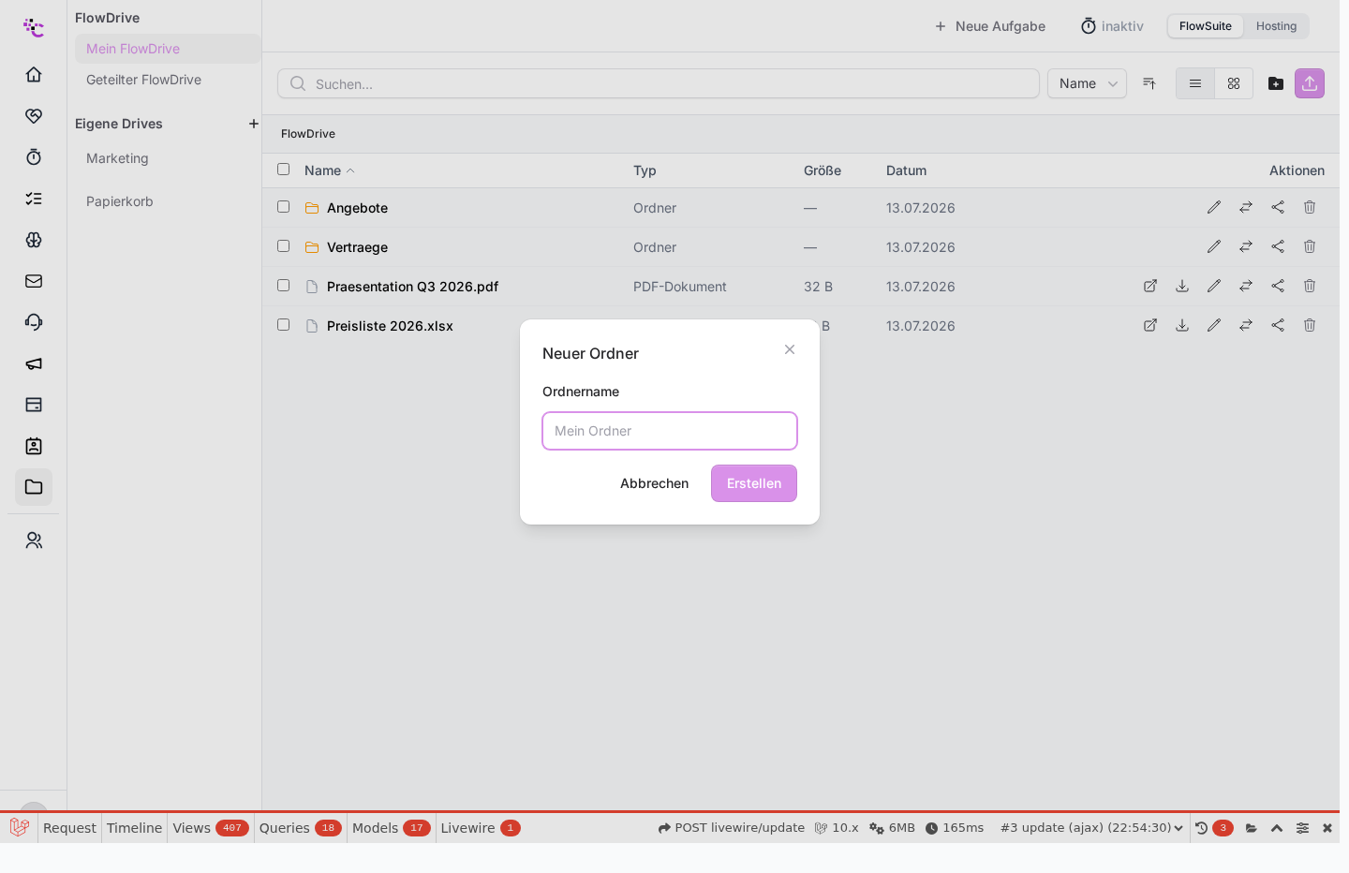Screen dimensions: 1349x873
Task: Toggle the select-all checkbox in header
Action: coord(283,170)
